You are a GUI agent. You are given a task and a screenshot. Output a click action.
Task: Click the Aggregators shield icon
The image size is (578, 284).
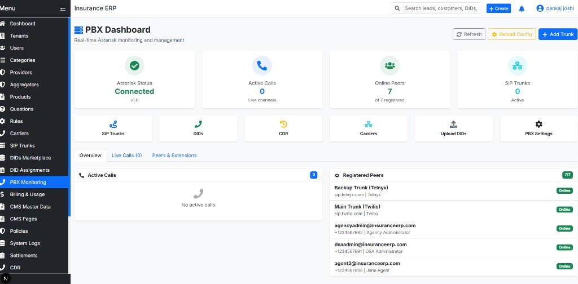[x=2, y=85]
